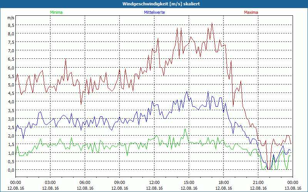
Task: Click the 5,5 y-axis value
Action: [x=11, y=76]
